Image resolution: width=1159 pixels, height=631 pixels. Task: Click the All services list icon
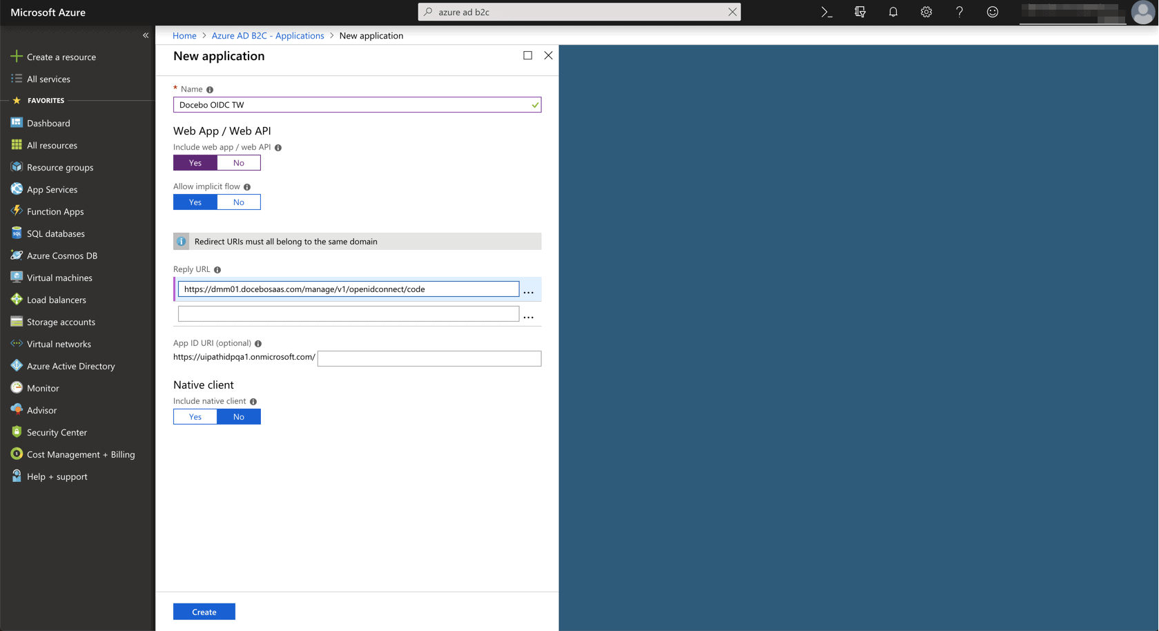coord(17,79)
